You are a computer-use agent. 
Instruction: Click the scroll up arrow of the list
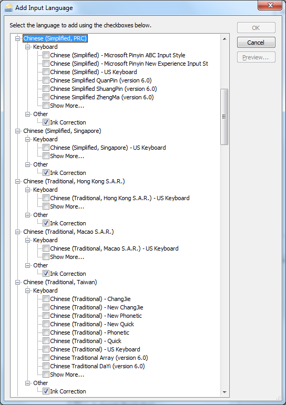[x=224, y=39]
